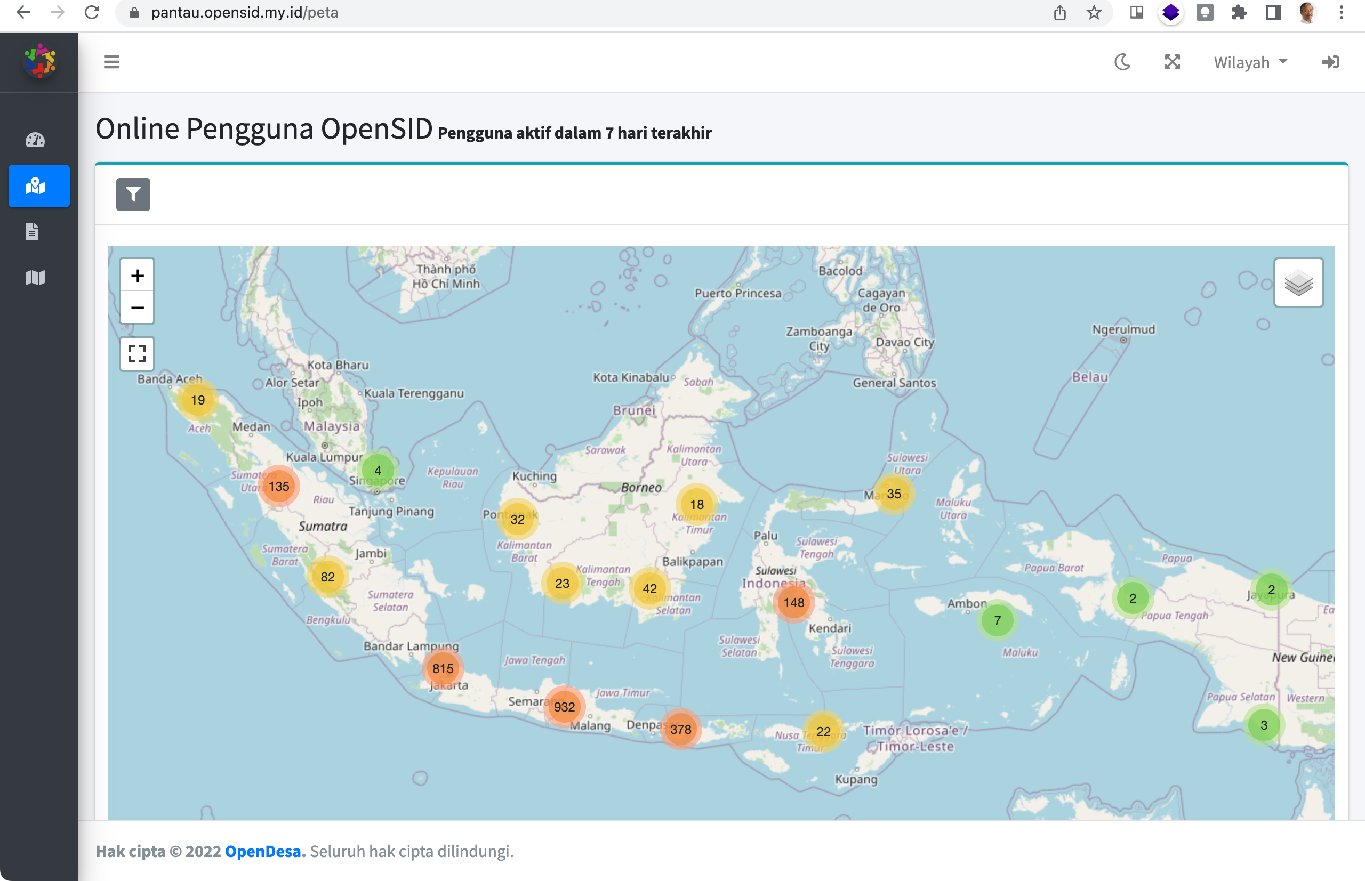Toggle dark mode with the moon icon
The image size is (1365, 881).
point(1122,62)
